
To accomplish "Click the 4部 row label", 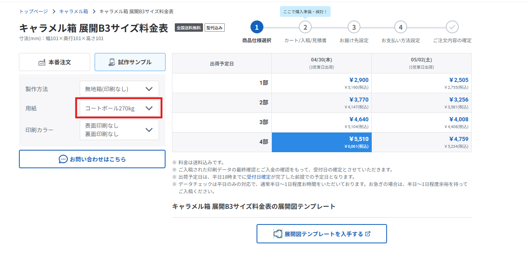I will 263,142.
